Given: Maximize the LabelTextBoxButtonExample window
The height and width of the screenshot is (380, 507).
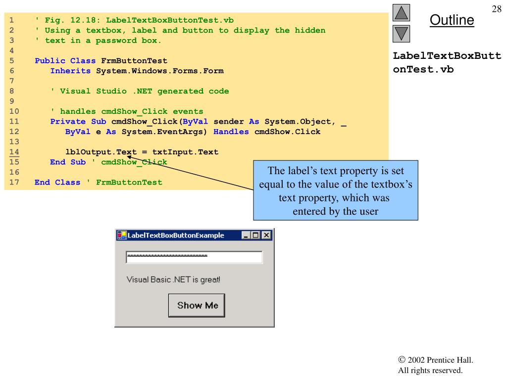Looking at the screenshot, I should point(255,235).
